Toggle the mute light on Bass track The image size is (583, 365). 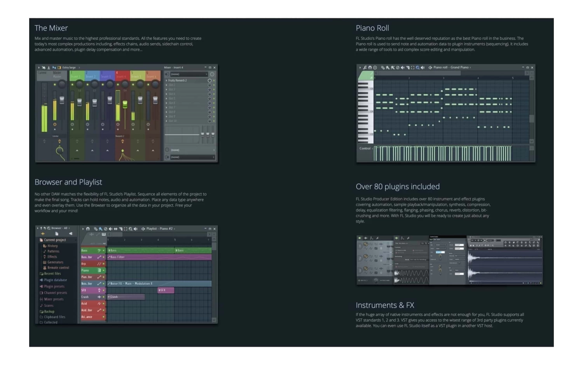pos(104,251)
